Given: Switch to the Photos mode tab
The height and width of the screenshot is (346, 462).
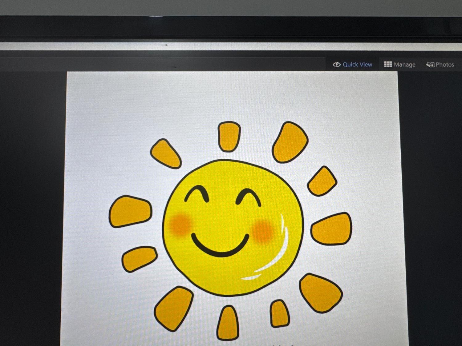Looking at the screenshot, I should pyautogui.click(x=440, y=65).
